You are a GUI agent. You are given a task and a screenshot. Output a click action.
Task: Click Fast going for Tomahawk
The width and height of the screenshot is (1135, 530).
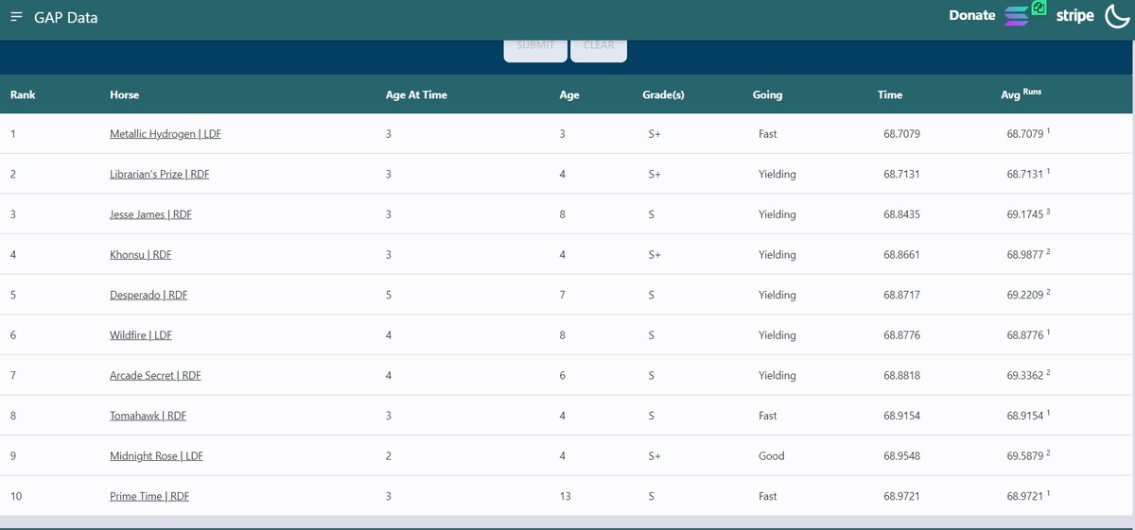coord(768,416)
